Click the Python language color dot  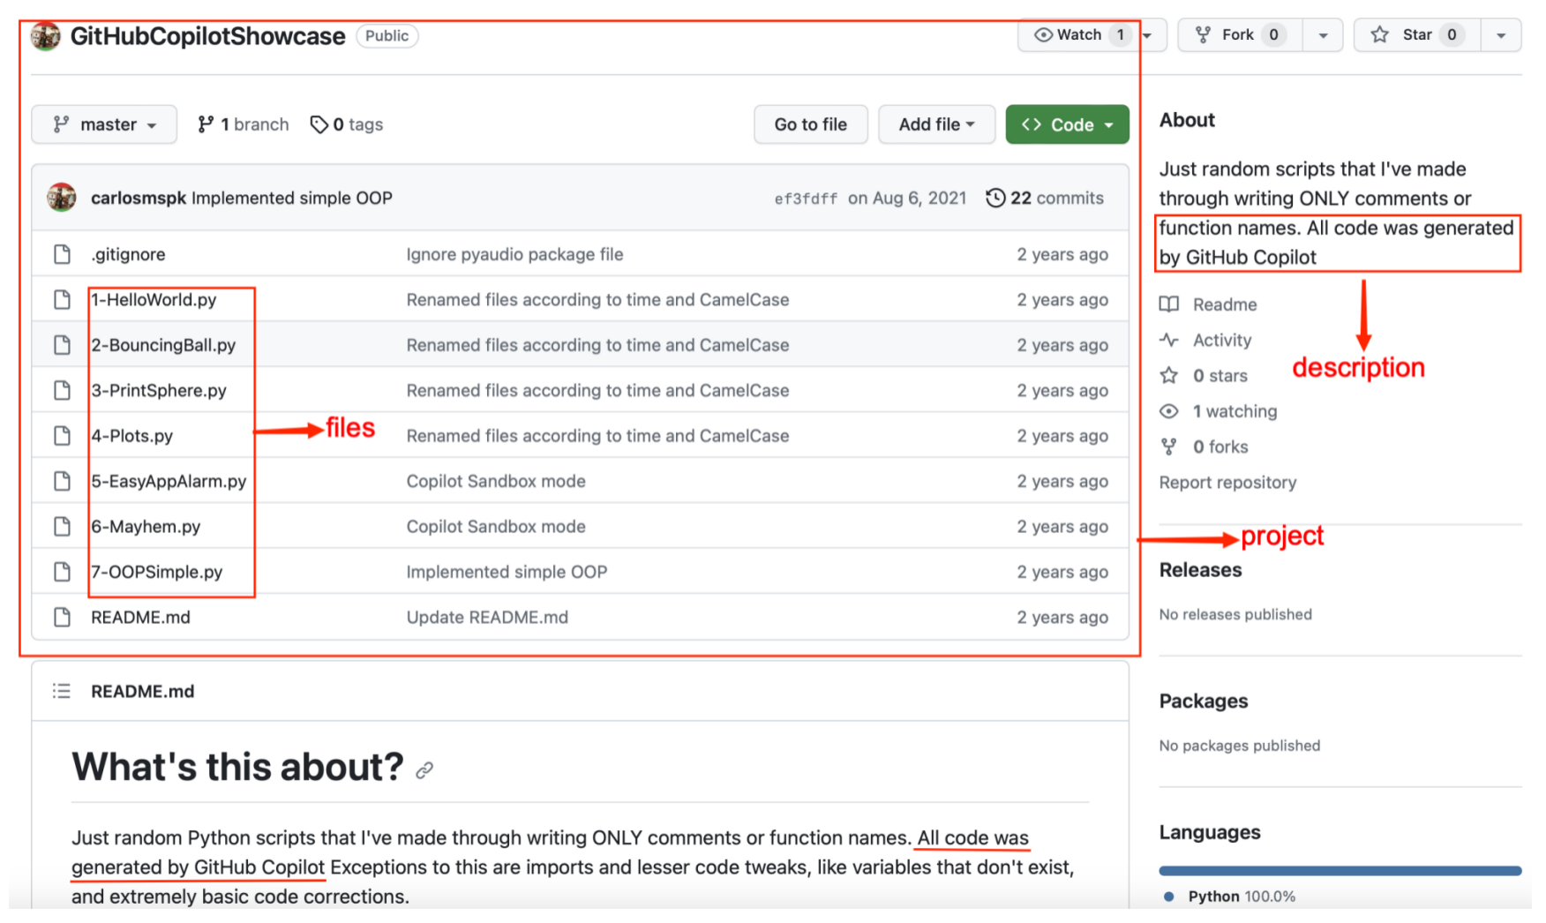(x=1169, y=897)
